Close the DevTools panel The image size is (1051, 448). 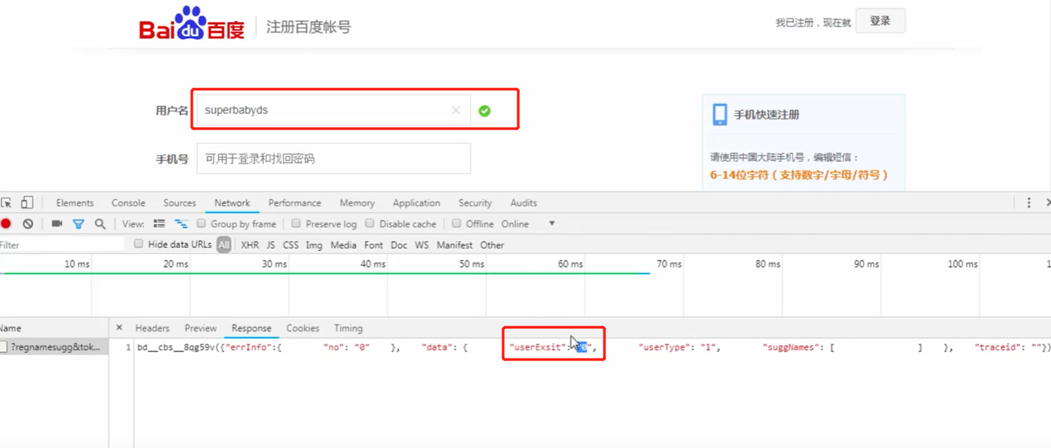click(1048, 203)
